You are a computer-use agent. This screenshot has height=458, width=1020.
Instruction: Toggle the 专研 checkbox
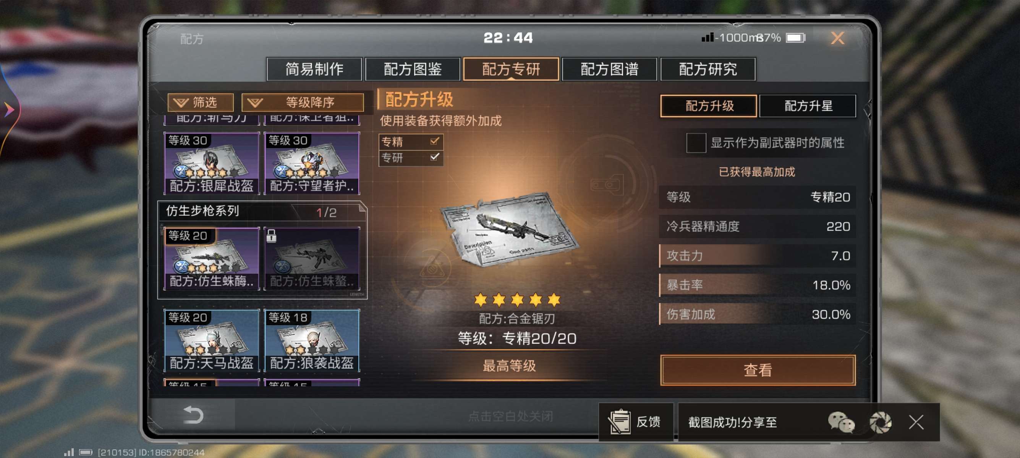[x=434, y=157]
